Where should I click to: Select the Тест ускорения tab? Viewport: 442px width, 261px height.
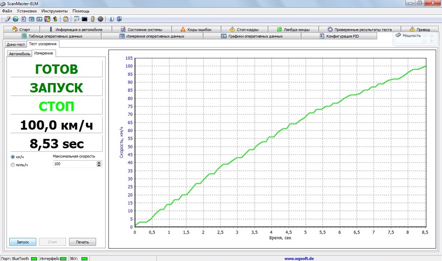point(43,44)
